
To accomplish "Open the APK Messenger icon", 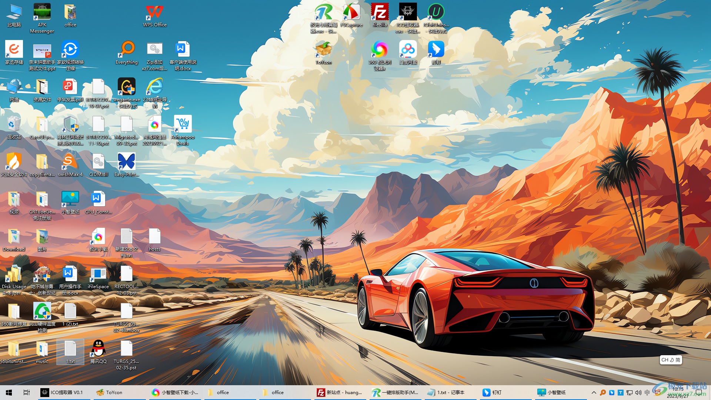I will click(42, 18).
